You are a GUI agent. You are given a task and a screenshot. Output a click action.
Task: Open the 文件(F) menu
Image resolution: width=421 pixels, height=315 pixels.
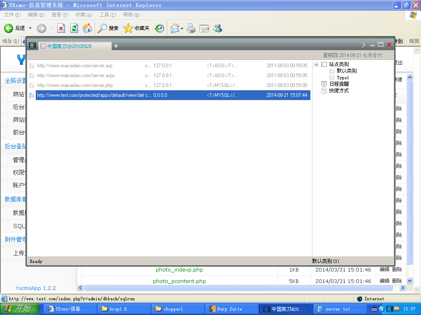click(x=12, y=15)
